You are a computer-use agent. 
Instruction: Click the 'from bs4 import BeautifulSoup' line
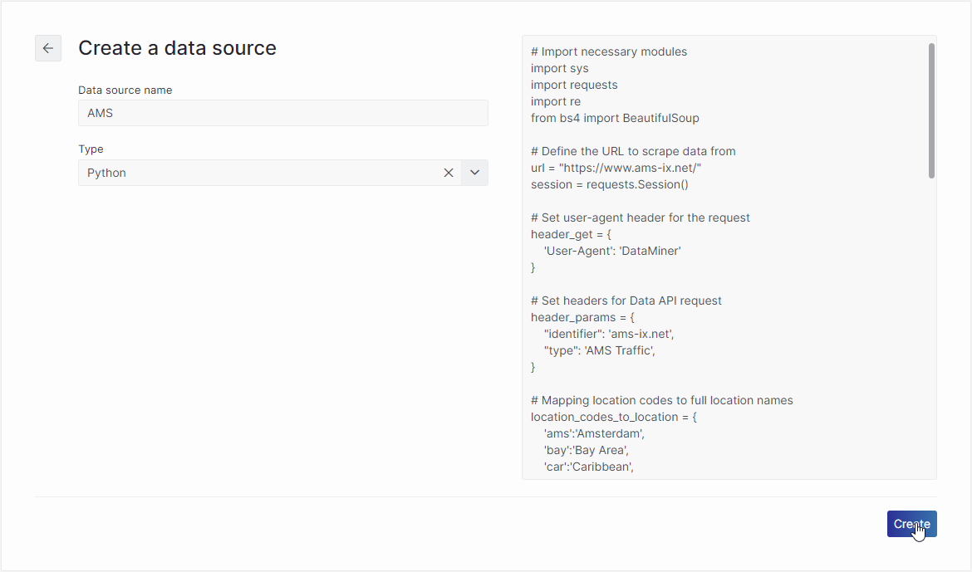click(x=615, y=118)
